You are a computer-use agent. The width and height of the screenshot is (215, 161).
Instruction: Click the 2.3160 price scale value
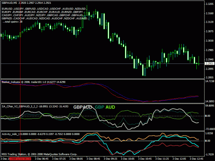[209, 13]
